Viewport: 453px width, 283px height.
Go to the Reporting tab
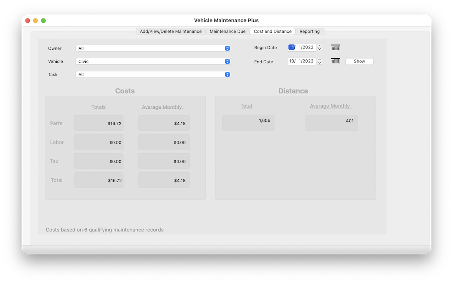pyautogui.click(x=309, y=31)
